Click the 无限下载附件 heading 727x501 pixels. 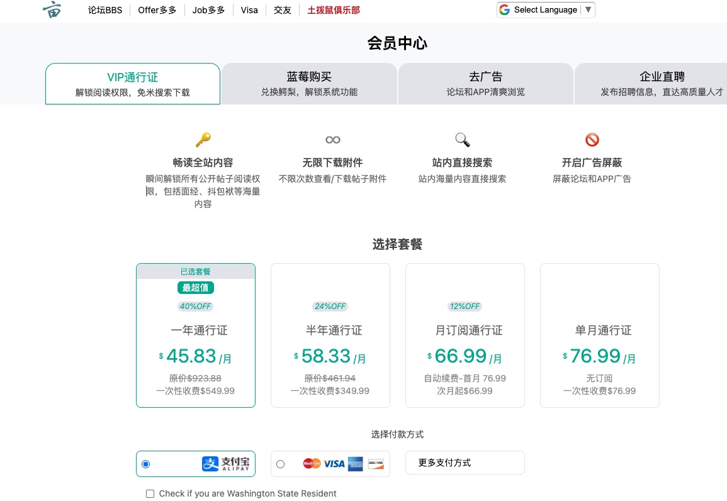(x=332, y=162)
